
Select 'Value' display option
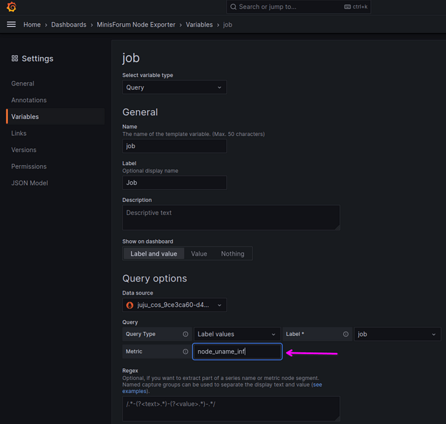(x=199, y=254)
